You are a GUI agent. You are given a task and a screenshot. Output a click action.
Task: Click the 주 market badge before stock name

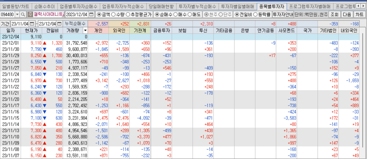pyautogui.click(x=30, y=14)
